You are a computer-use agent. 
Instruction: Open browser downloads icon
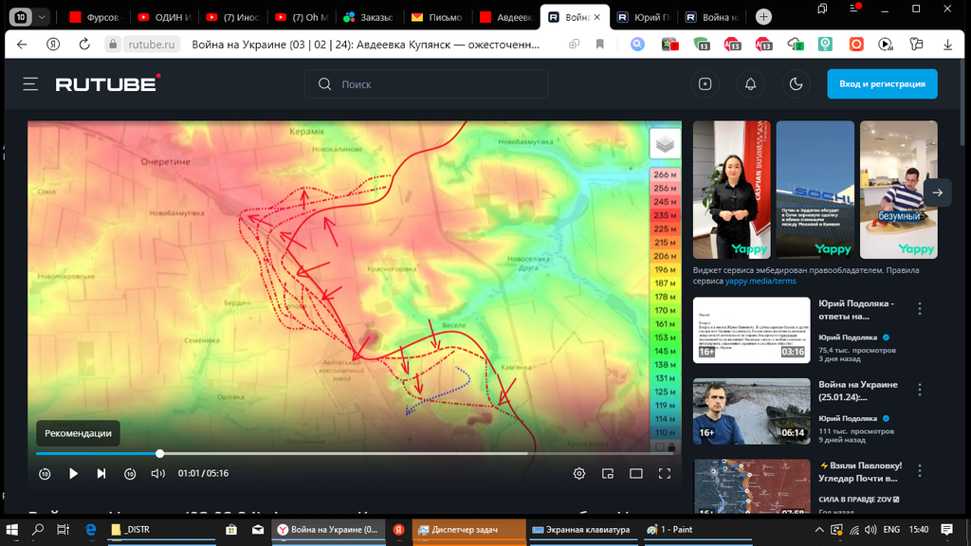point(947,45)
